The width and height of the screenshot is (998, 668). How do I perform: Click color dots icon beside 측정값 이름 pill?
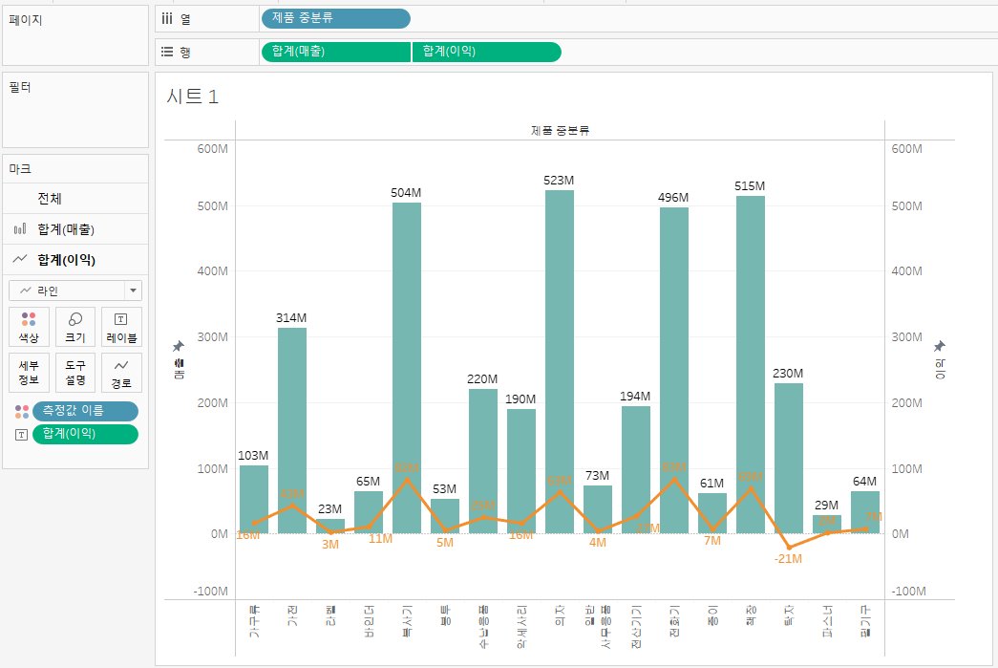[22, 411]
